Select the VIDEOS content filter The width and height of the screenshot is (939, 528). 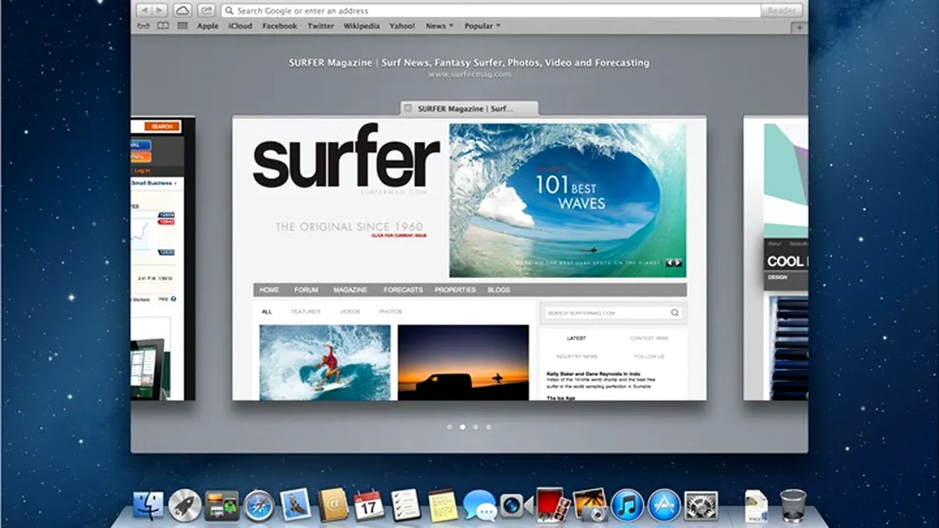pyautogui.click(x=350, y=312)
